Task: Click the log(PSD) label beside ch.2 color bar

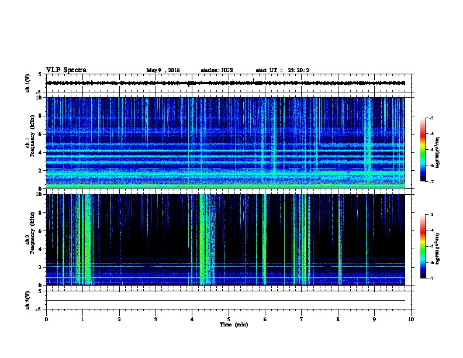Action: click(x=438, y=249)
